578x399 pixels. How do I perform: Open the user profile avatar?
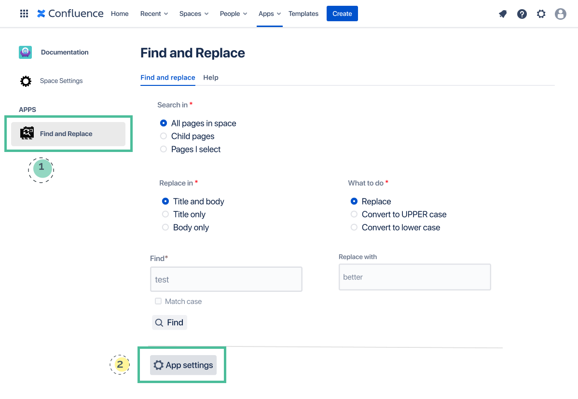pos(561,14)
